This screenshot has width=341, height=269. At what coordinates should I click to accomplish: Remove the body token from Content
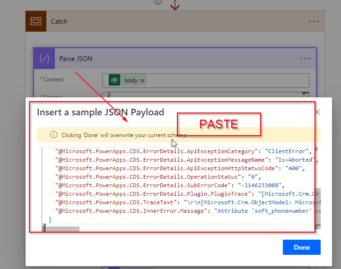(142, 80)
